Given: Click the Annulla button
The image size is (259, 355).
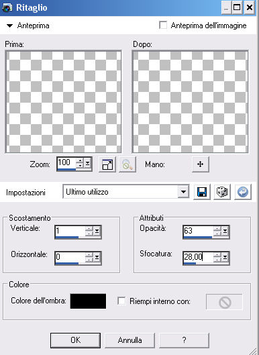Looking at the screenshot, I should [x=129, y=340].
